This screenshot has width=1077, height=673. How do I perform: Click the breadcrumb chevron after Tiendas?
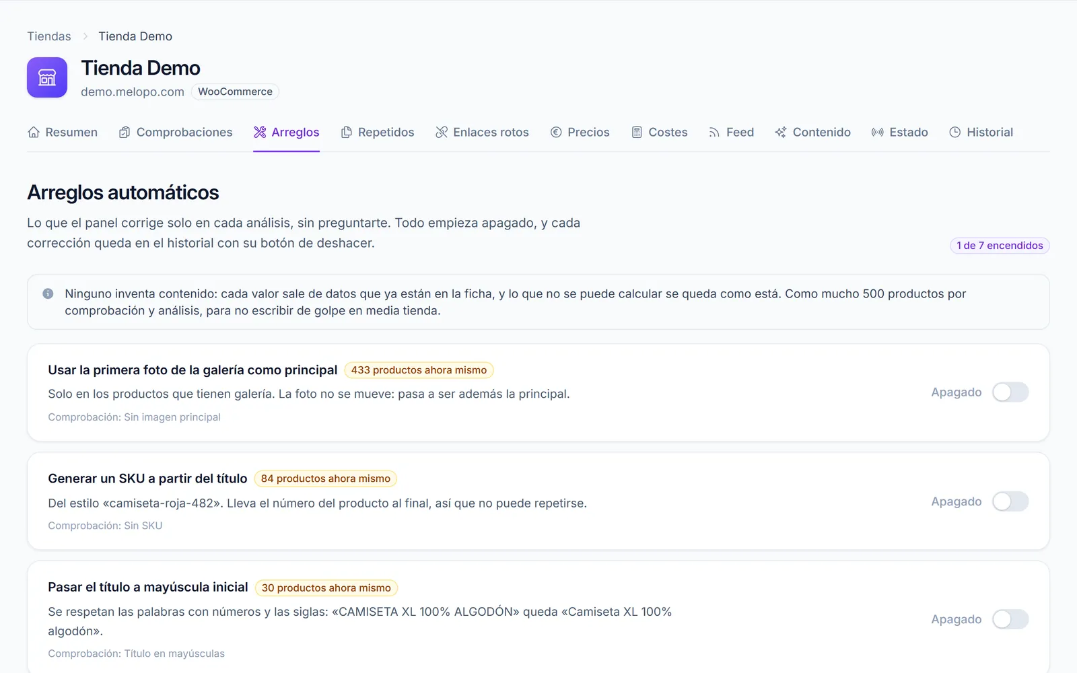pyautogui.click(x=85, y=36)
